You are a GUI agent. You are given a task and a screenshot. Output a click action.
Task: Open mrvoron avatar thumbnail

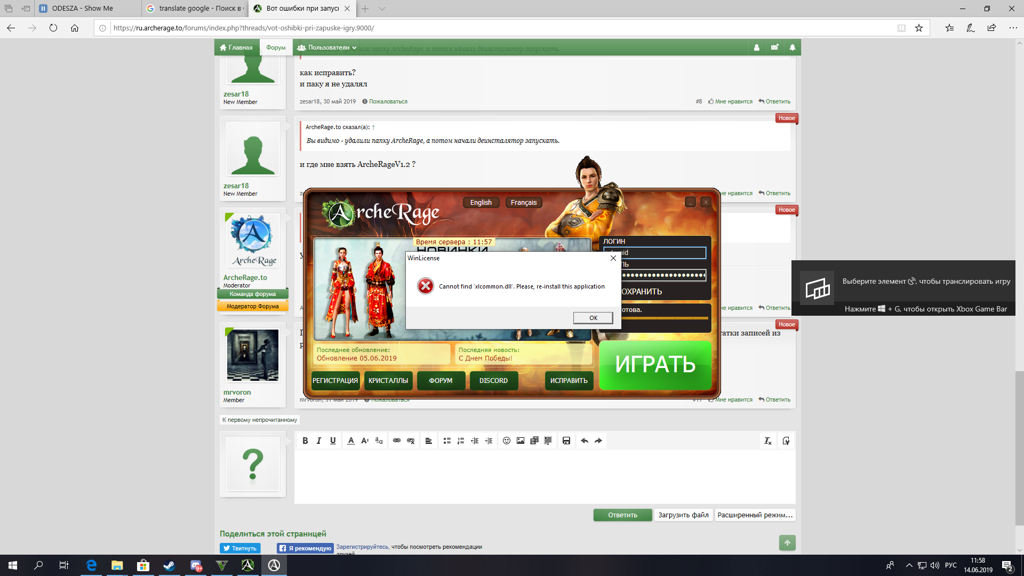coord(253,355)
